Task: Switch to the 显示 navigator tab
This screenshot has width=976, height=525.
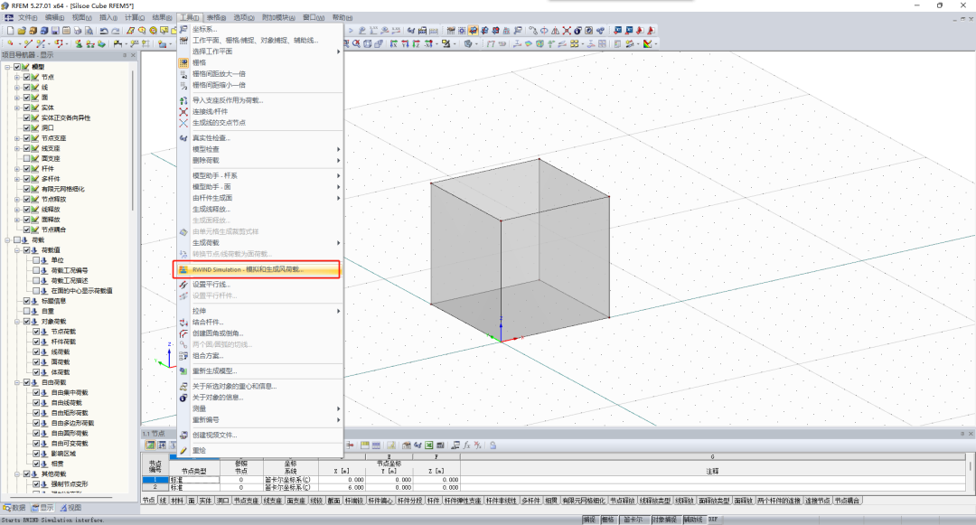Action: tap(43, 508)
